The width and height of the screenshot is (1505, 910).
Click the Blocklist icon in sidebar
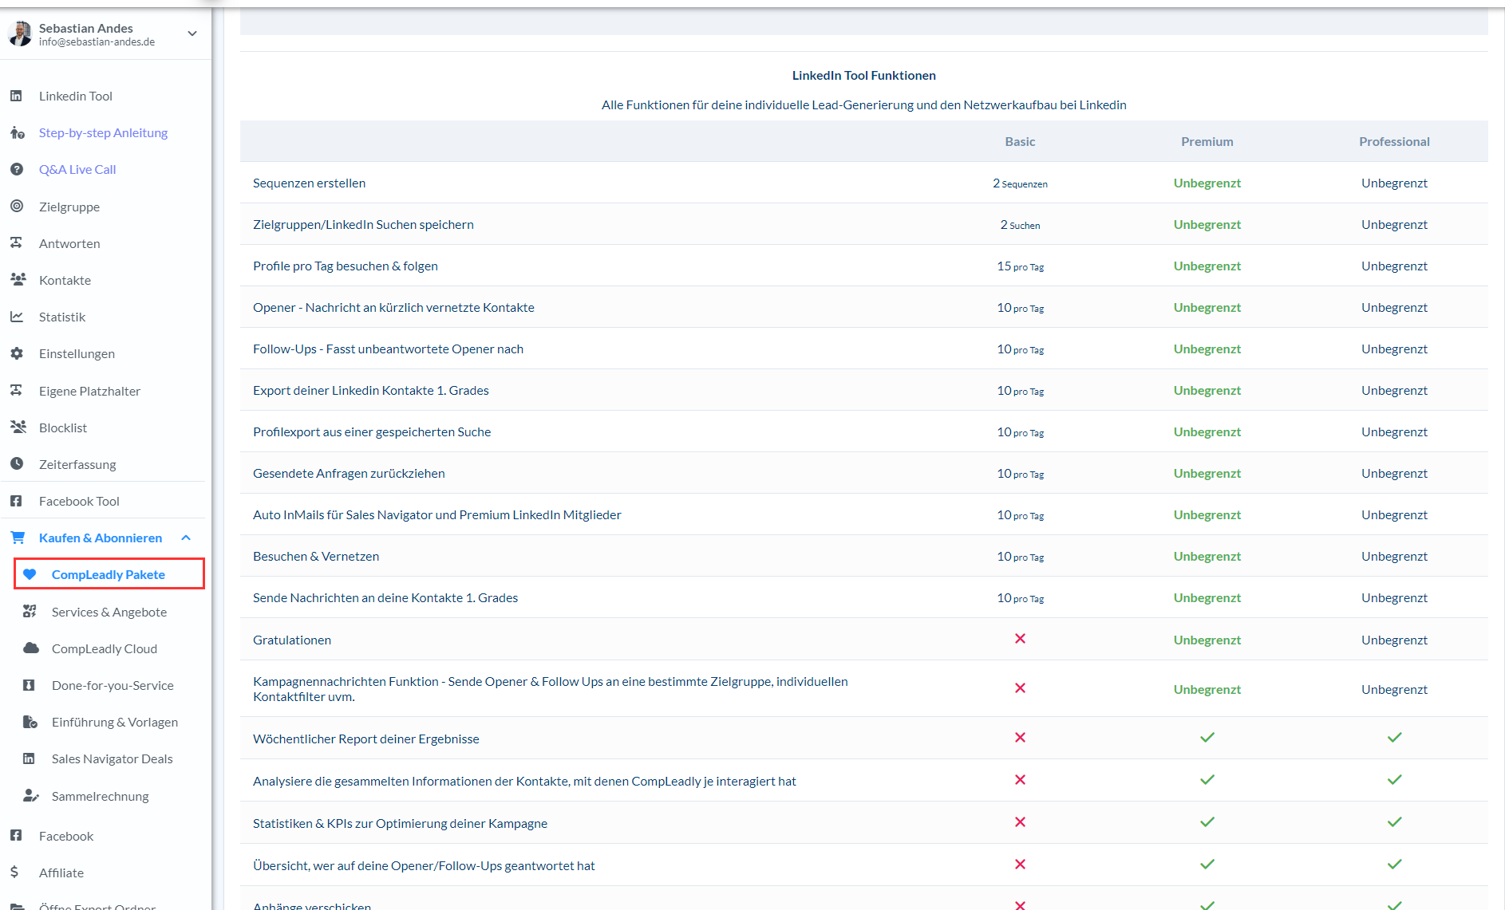click(18, 427)
